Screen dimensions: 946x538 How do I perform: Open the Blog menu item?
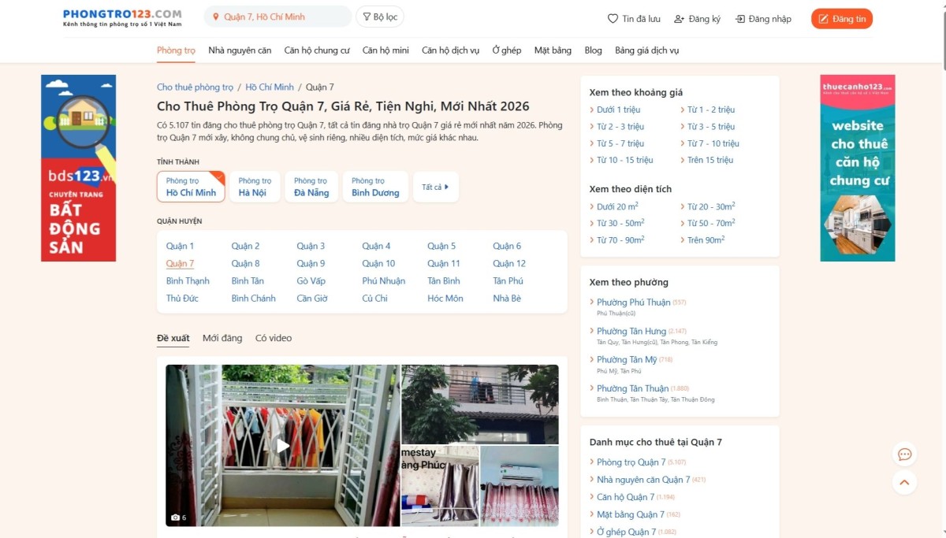click(594, 50)
